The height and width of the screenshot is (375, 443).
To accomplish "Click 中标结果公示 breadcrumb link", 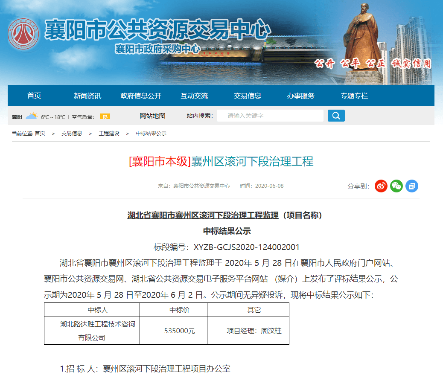I will coord(151,134).
